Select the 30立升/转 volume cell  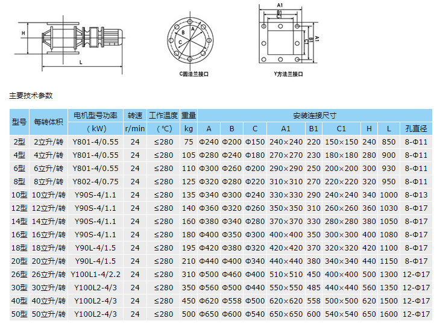click(48, 287)
